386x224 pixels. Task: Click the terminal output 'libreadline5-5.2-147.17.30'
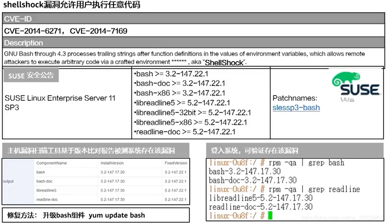261,198
